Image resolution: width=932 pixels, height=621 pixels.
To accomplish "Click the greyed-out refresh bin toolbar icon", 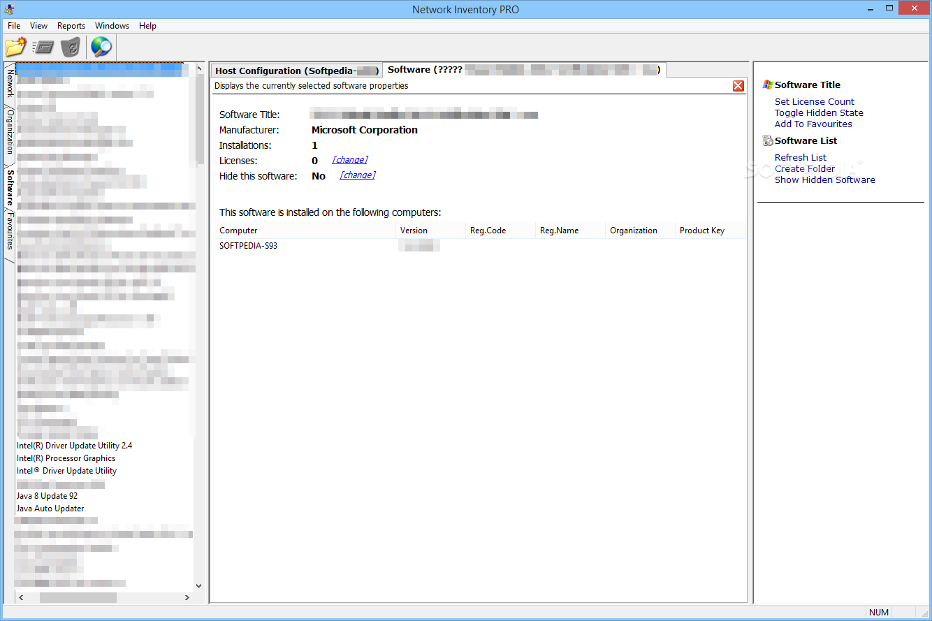I will [x=71, y=48].
